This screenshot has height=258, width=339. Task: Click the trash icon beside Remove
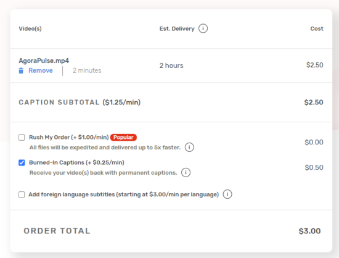tap(21, 70)
